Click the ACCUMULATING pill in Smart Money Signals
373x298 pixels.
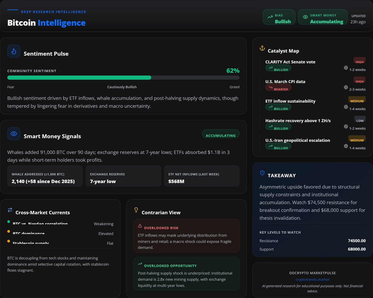coord(221,134)
